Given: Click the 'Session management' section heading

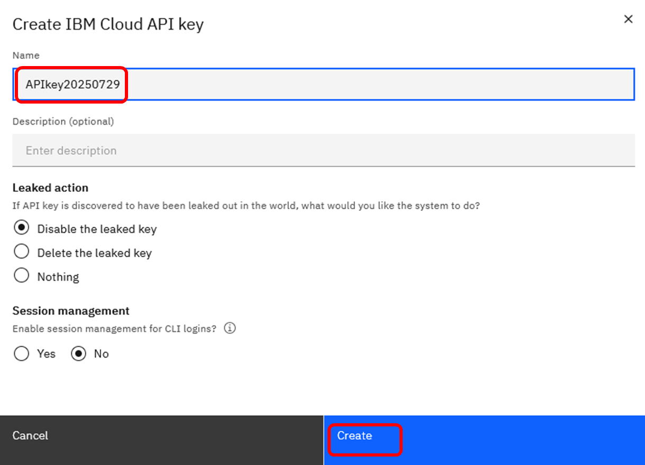Looking at the screenshot, I should (x=71, y=311).
